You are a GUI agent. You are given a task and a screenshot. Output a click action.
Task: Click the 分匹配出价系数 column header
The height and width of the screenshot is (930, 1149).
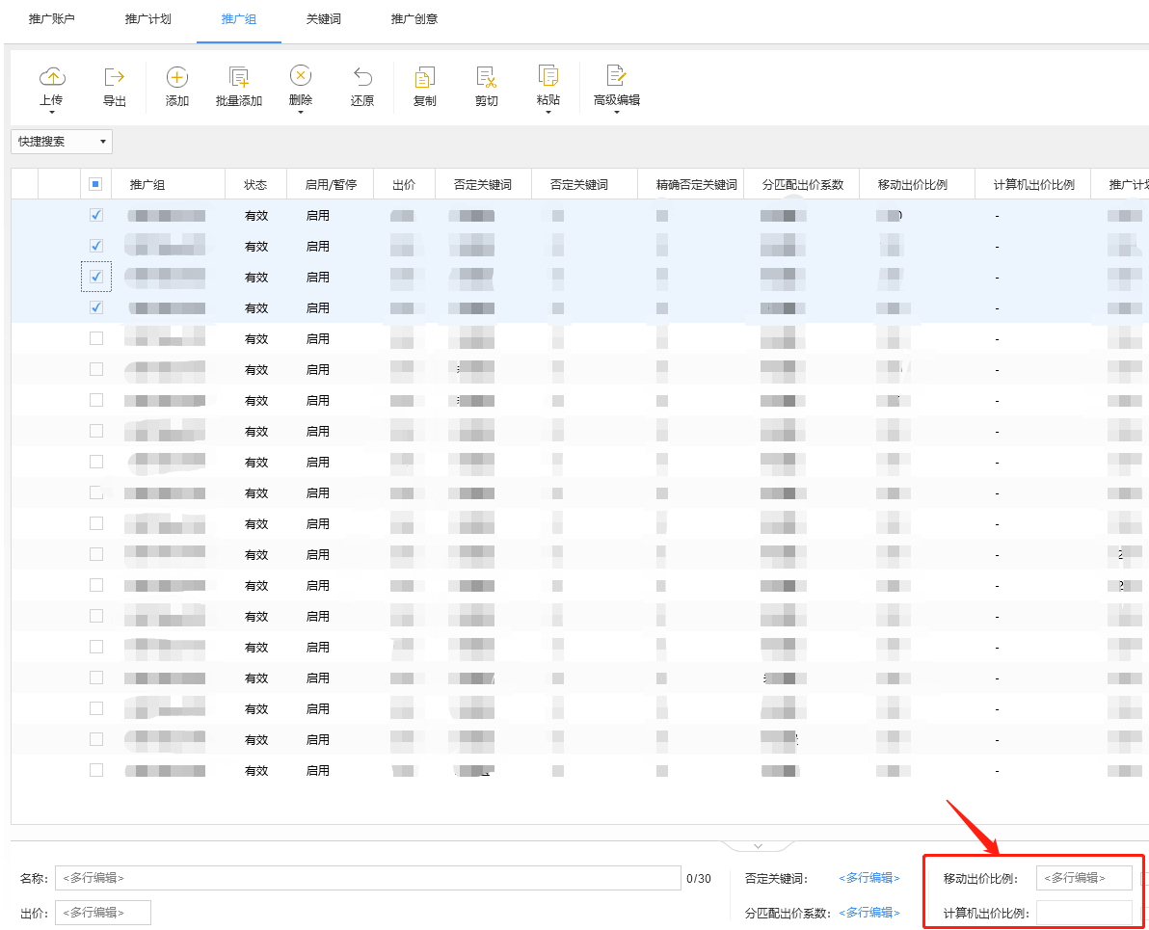[802, 185]
